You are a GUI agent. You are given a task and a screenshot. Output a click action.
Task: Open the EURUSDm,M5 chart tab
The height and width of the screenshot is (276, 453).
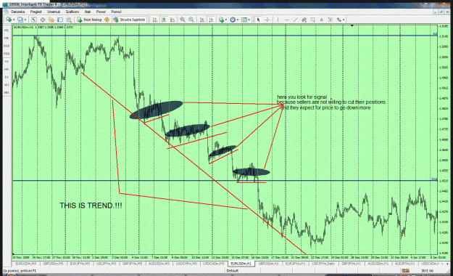(25, 264)
